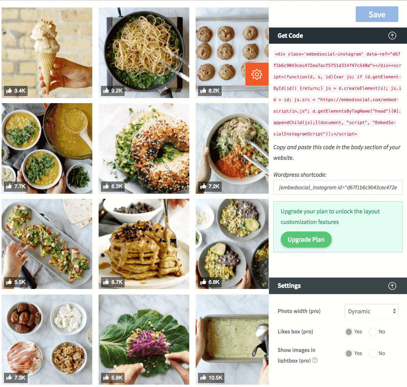The width and height of the screenshot is (407, 387).
Task: Open the orange gear settings button
Action: [257, 74]
